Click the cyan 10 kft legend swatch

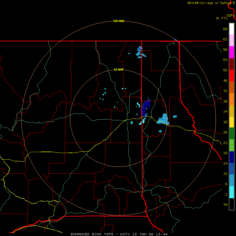point(232,192)
